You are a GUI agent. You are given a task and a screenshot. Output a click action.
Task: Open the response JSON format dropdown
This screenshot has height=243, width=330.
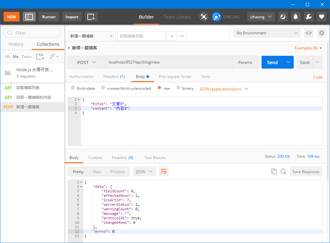(144, 172)
